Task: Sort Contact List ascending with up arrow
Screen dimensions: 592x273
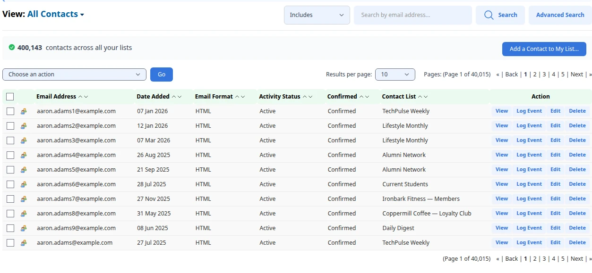Action: click(x=420, y=97)
